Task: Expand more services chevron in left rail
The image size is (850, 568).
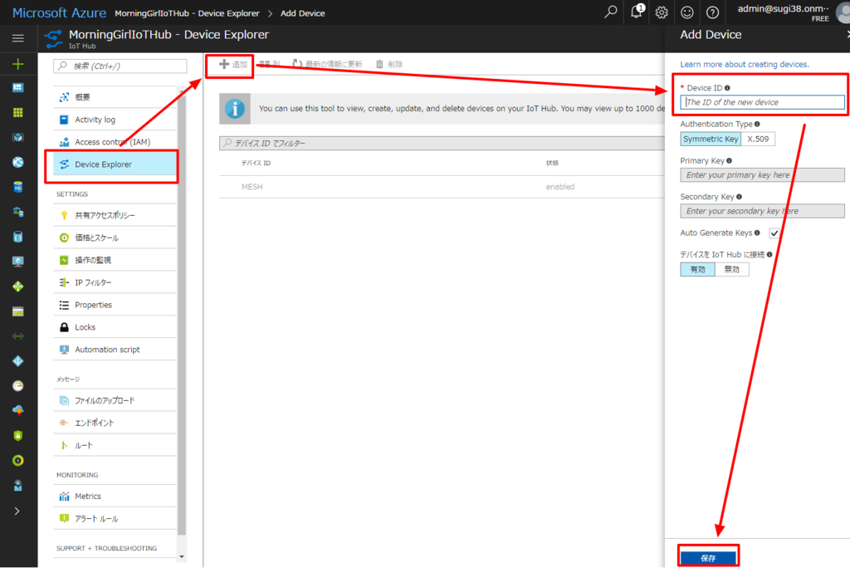Action: (17, 511)
